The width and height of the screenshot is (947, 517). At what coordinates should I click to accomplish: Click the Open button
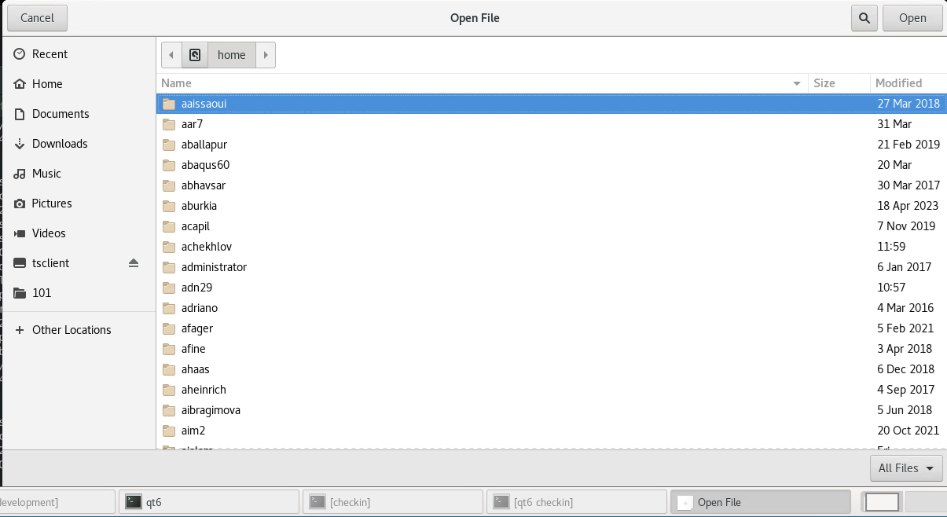click(912, 17)
